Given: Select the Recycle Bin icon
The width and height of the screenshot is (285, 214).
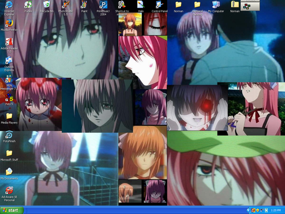Looking at the screenshot, I should click(x=47, y=7).
